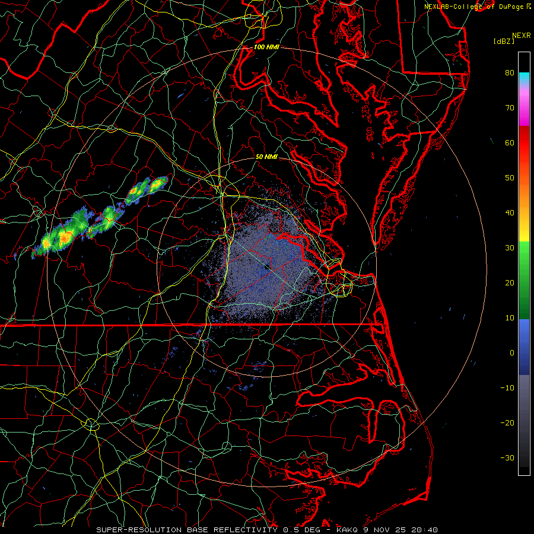Click the 50 value on the dBZ scale
This screenshot has height=534, width=534.
pyautogui.click(x=510, y=178)
